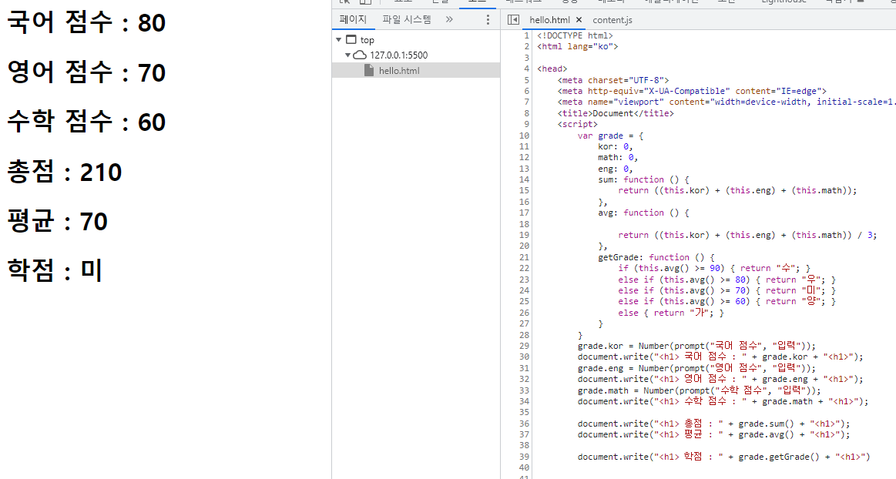Click the 'else { return "가"; }' line
This screenshot has width=896, height=479.
(x=671, y=313)
